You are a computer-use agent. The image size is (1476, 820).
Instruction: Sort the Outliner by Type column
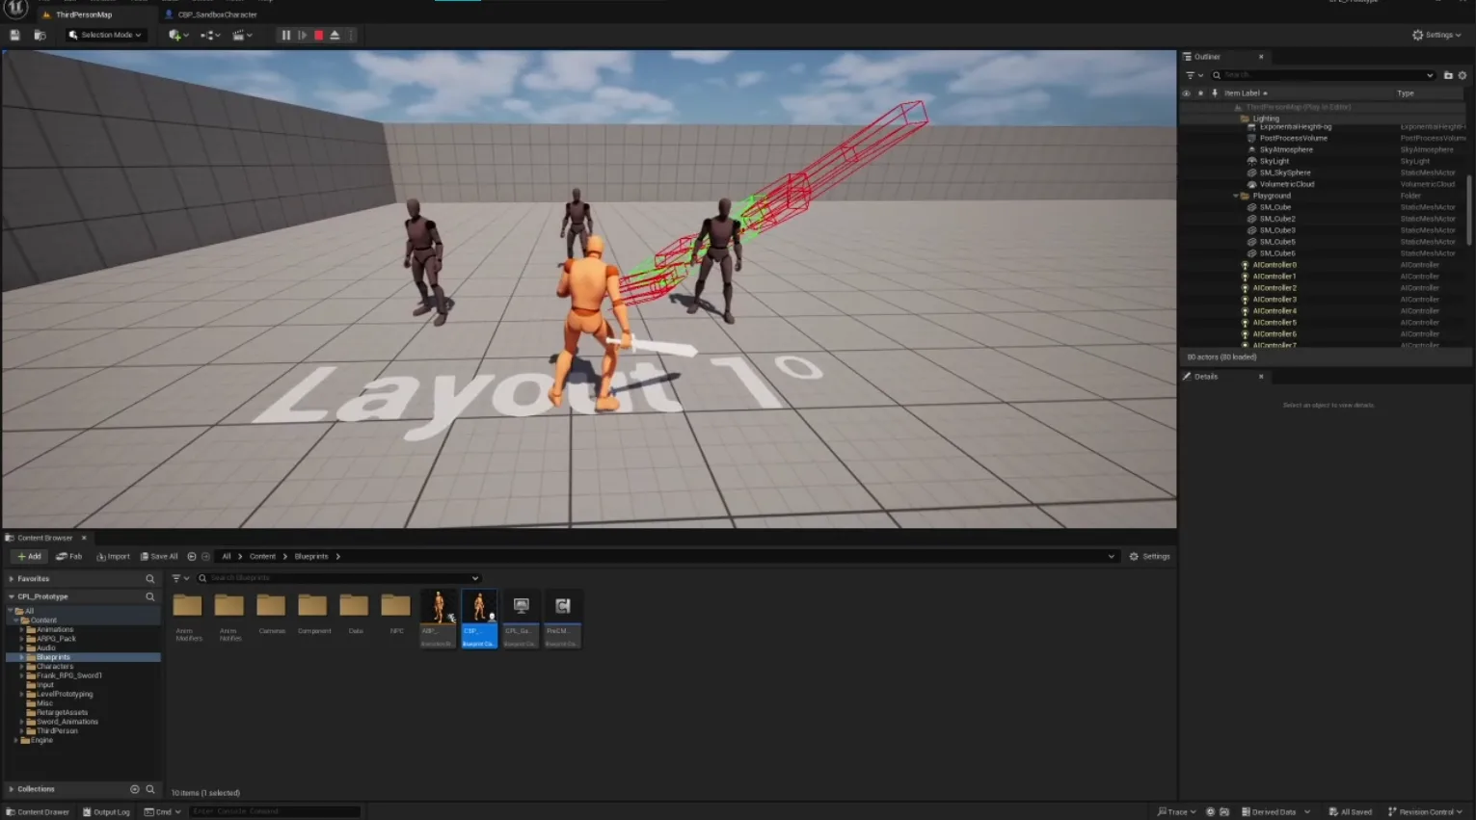coord(1406,93)
